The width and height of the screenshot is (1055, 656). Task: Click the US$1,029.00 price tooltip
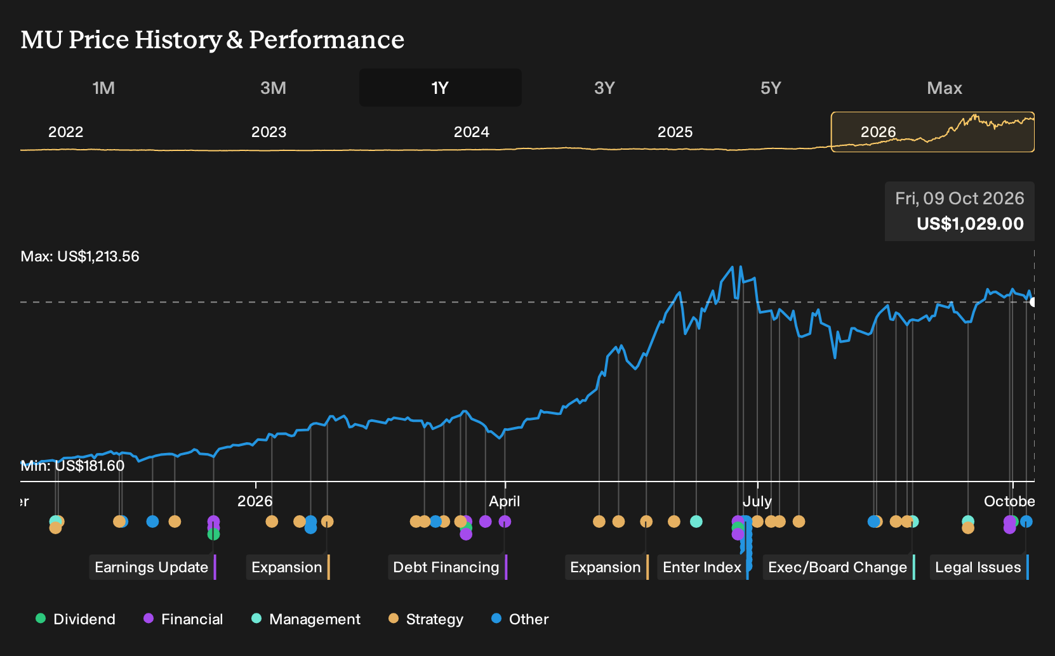(x=960, y=211)
